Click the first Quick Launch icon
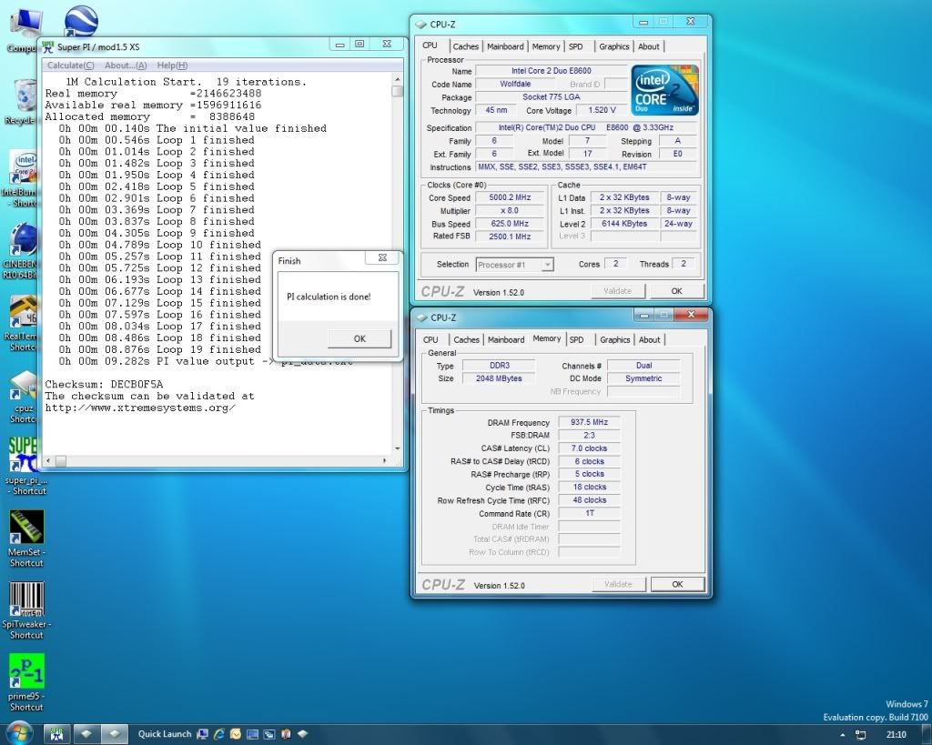Image resolution: width=932 pixels, height=745 pixels. coord(202,734)
